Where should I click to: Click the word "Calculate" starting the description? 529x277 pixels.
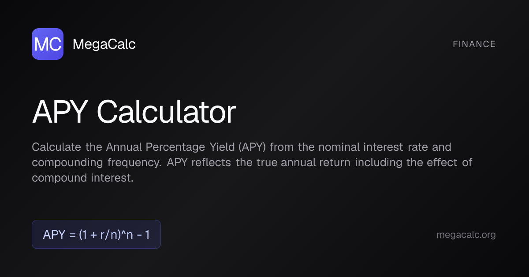tap(51, 146)
